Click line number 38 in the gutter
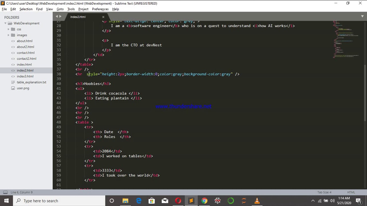Image resolution: width=367 pixels, height=206 pixels. coord(58,74)
